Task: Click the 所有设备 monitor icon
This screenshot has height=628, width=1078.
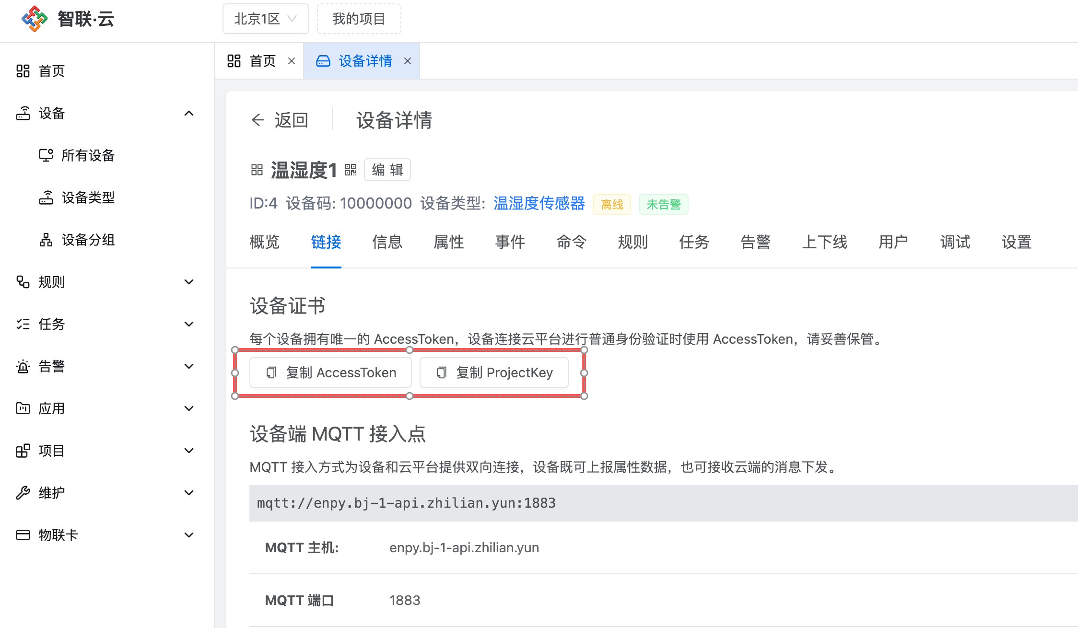Action: pyautogui.click(x=46, y=155)
